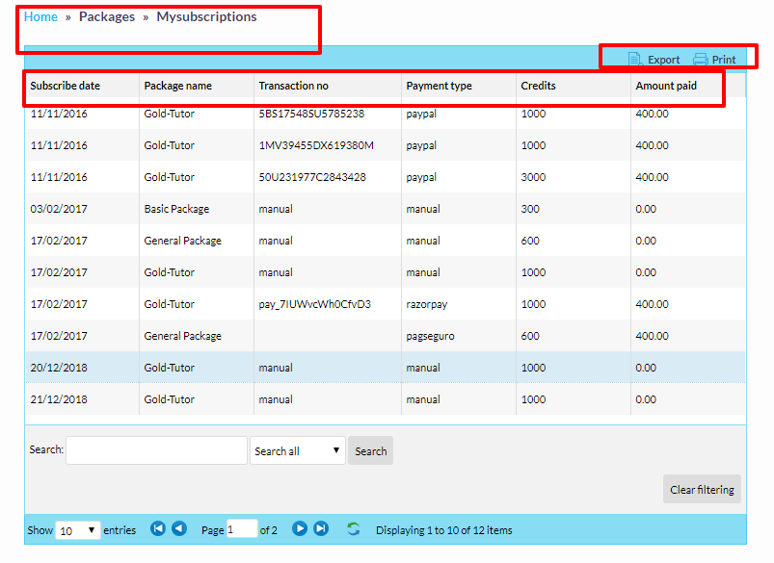The height and width of the screenshot is (563, 774).
Task: Focus the Search text field
Action: coord(156,450)
